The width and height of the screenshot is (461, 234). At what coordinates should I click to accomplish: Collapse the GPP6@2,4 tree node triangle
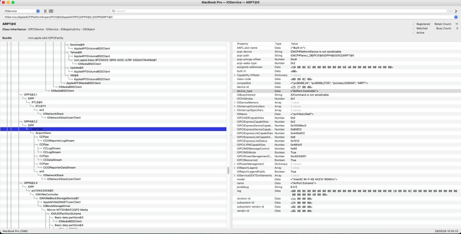[x=22, y=183]
